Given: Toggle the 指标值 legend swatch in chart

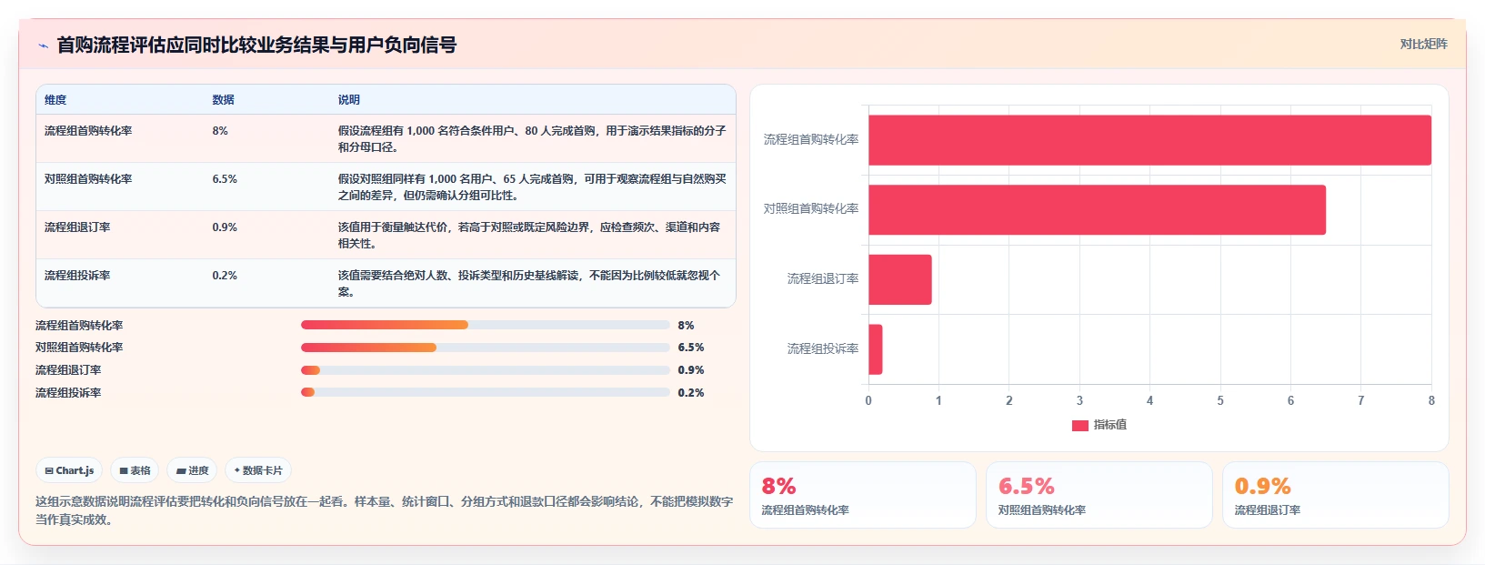Looking at the screenshot, I should (1080, 425).
